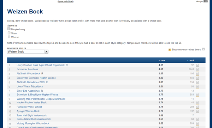Open chart icon for Ayinger Weizen-Bock row
This screenshot has height=128, width=212.
click(198, 111)
